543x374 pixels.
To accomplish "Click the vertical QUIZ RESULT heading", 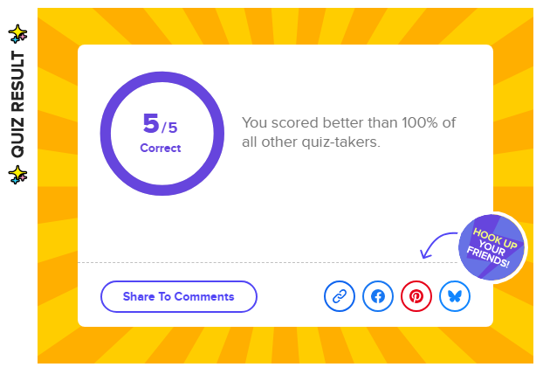I will pos(17,104).
